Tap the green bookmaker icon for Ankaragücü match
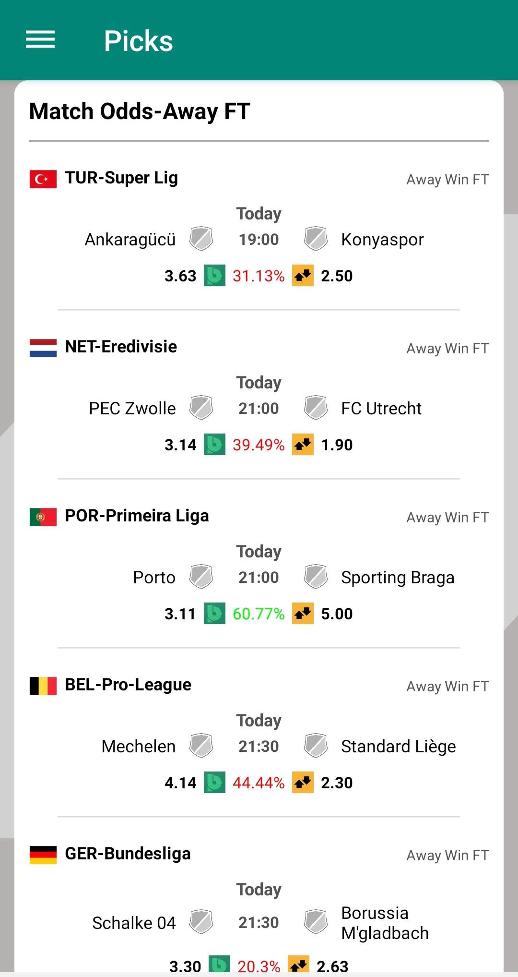Image resolution: width=518 pixels, height=977 pixels. pos(214,276)
